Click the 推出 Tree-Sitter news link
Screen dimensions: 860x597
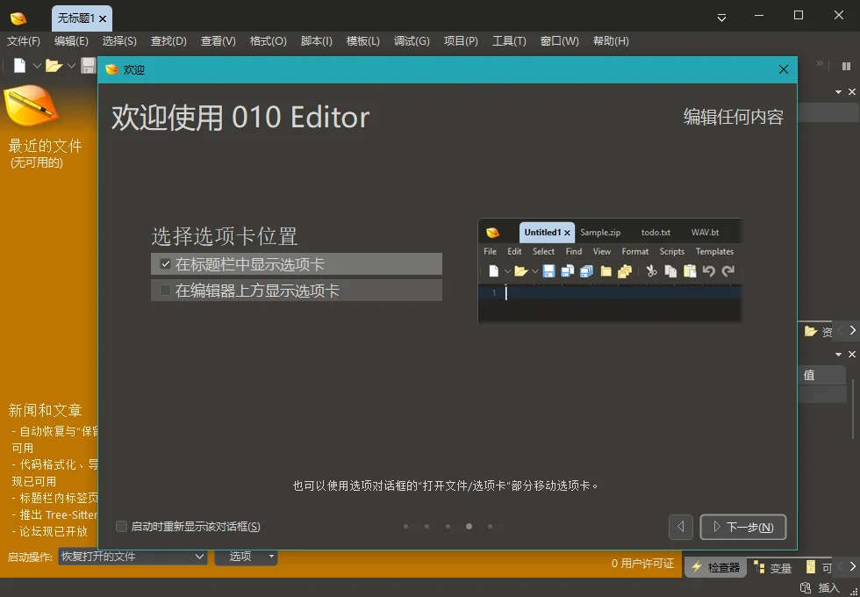54,514
